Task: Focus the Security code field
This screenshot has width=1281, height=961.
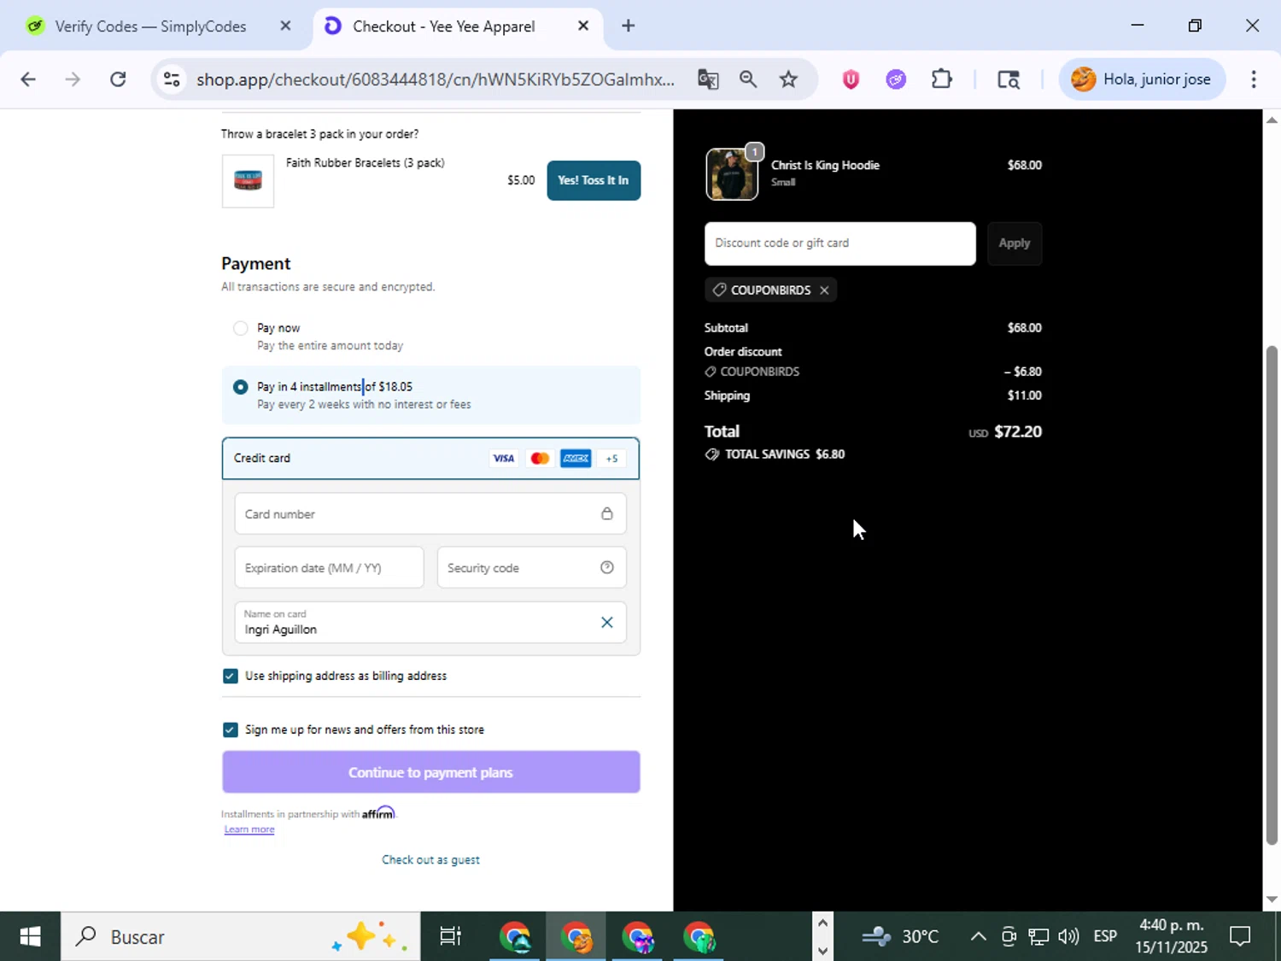Action: (531, 567)
